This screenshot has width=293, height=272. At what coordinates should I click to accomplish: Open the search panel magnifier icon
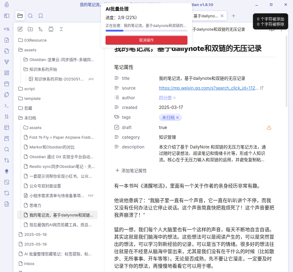[30, 16]
